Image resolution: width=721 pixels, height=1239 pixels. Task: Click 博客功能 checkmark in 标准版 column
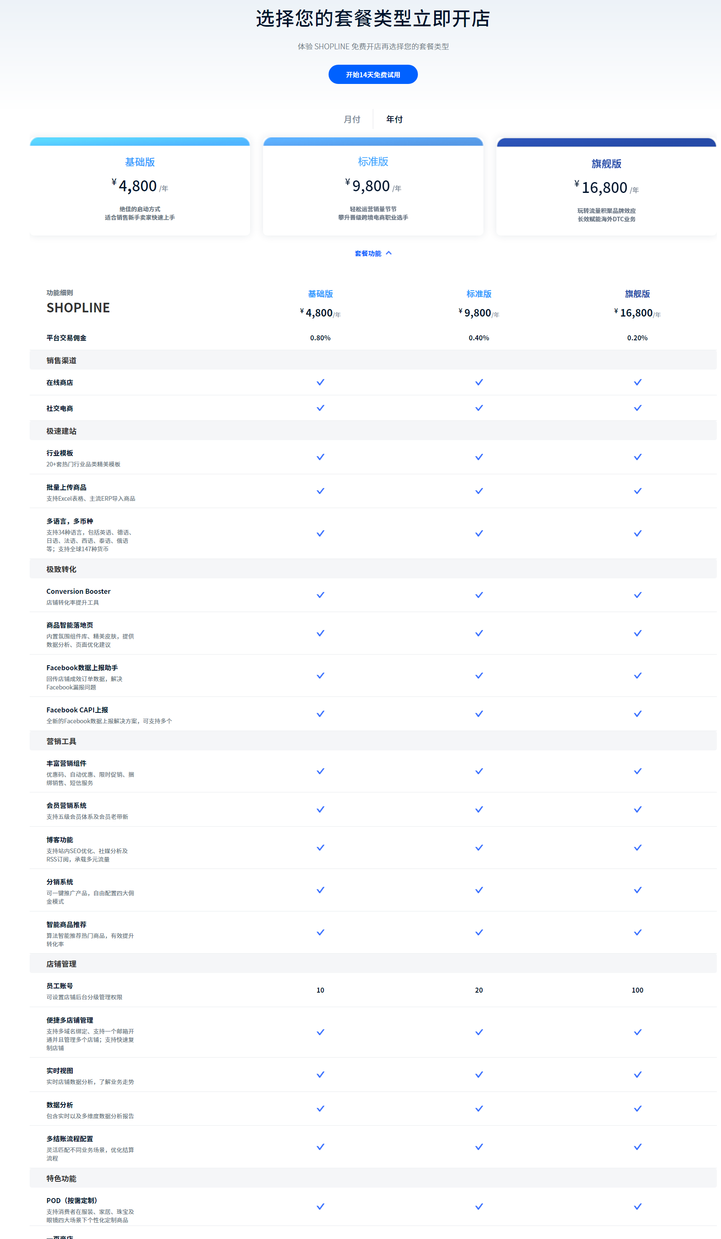click(479, 848)
